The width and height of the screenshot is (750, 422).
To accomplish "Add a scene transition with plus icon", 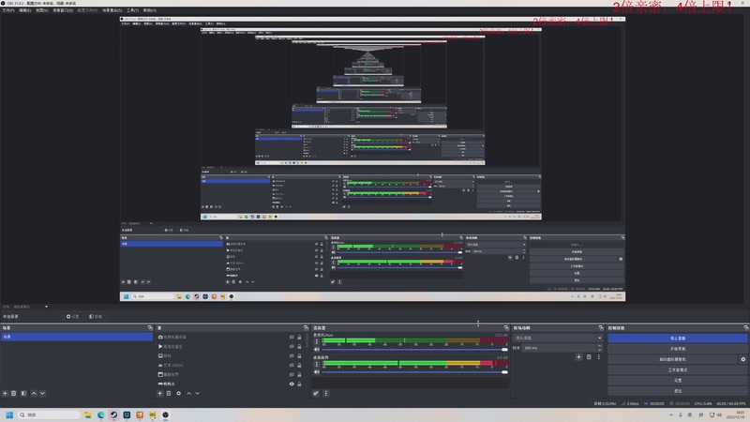I will coord(578,357).
